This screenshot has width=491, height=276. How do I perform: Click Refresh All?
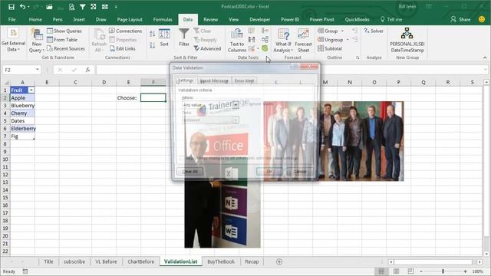99,41
